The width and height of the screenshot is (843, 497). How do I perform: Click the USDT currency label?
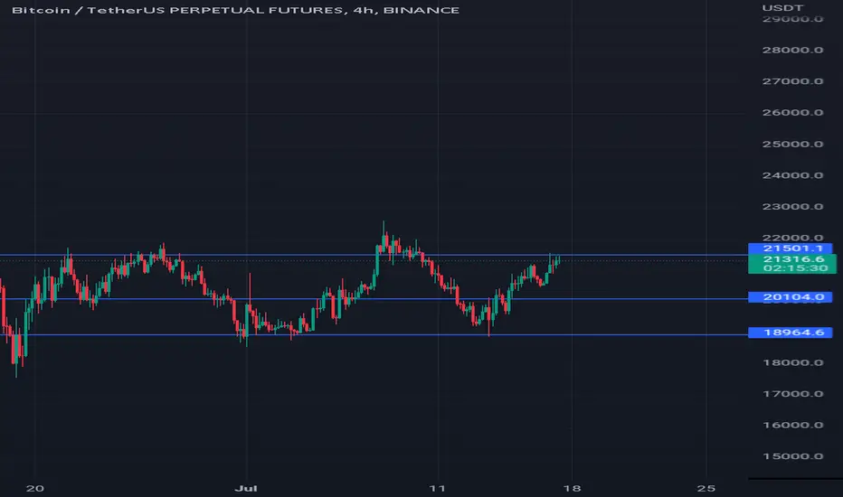[x=782, y=7]
